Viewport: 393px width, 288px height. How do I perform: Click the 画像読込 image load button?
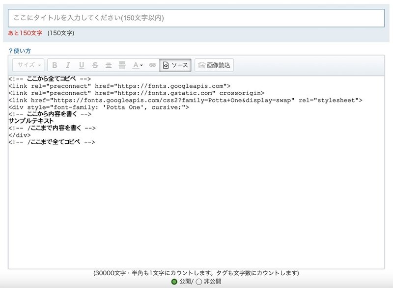click(x=214, y=65)
